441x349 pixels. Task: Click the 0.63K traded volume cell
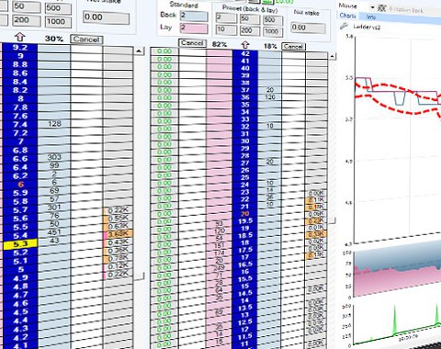(x=119, y=226)
